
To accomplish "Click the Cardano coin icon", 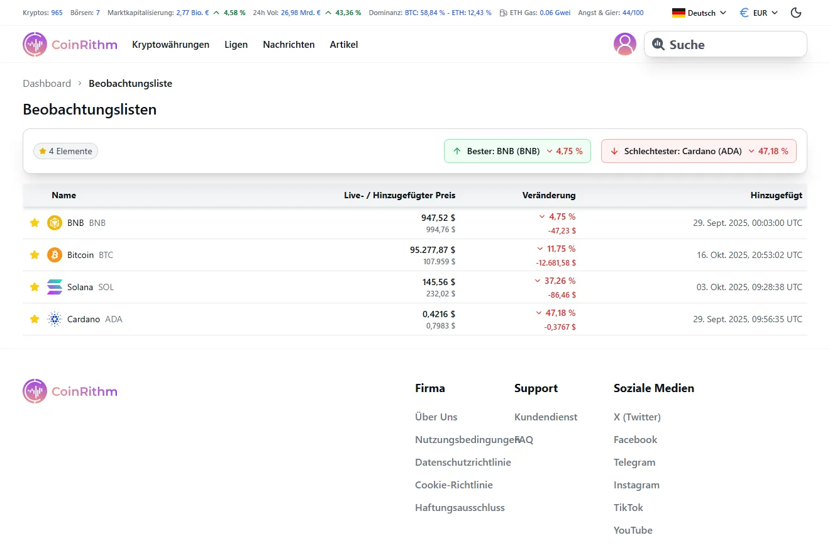I will 54,318.
